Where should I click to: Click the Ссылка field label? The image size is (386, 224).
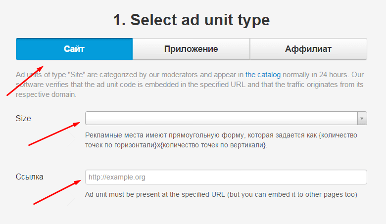(30, 177)
